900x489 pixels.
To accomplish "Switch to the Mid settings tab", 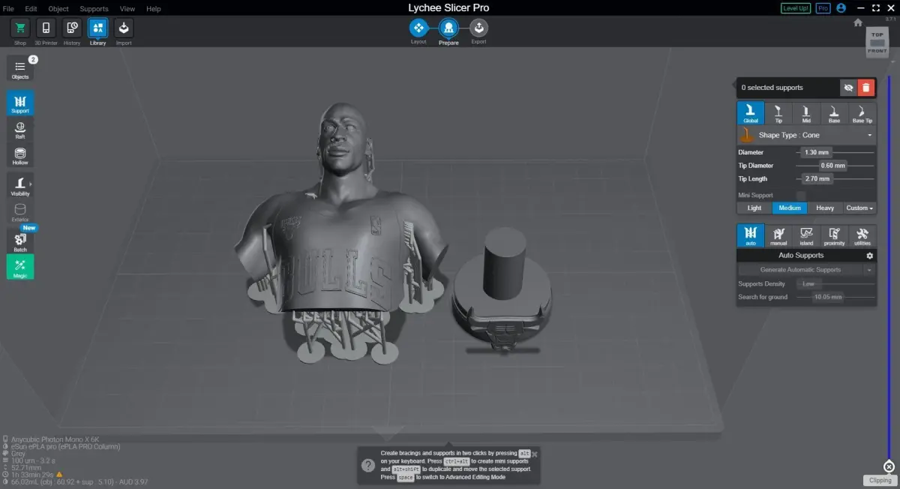I will point(806,113).
